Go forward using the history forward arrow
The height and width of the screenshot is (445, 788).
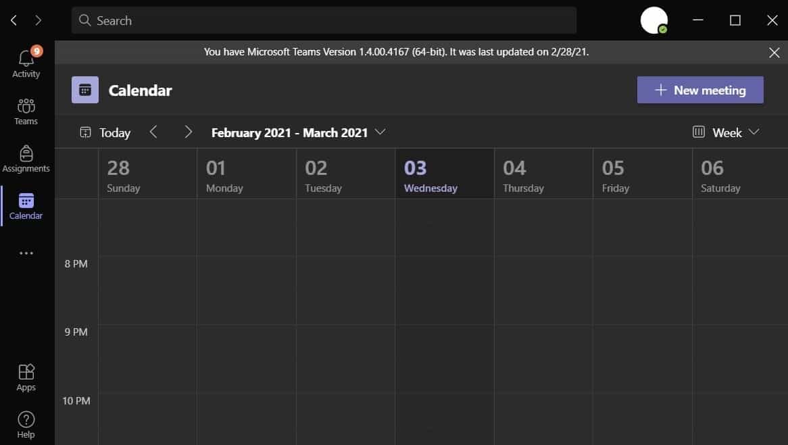click(39, 20)
